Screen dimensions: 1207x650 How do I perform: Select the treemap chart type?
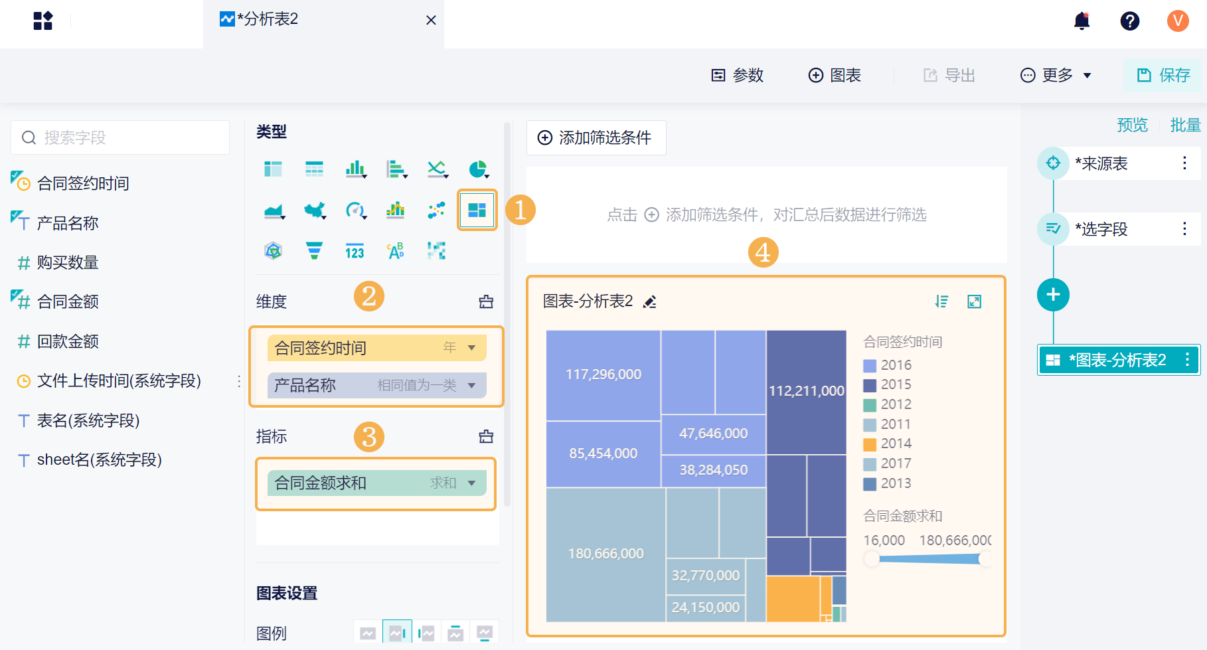click(x=477, y=210)
